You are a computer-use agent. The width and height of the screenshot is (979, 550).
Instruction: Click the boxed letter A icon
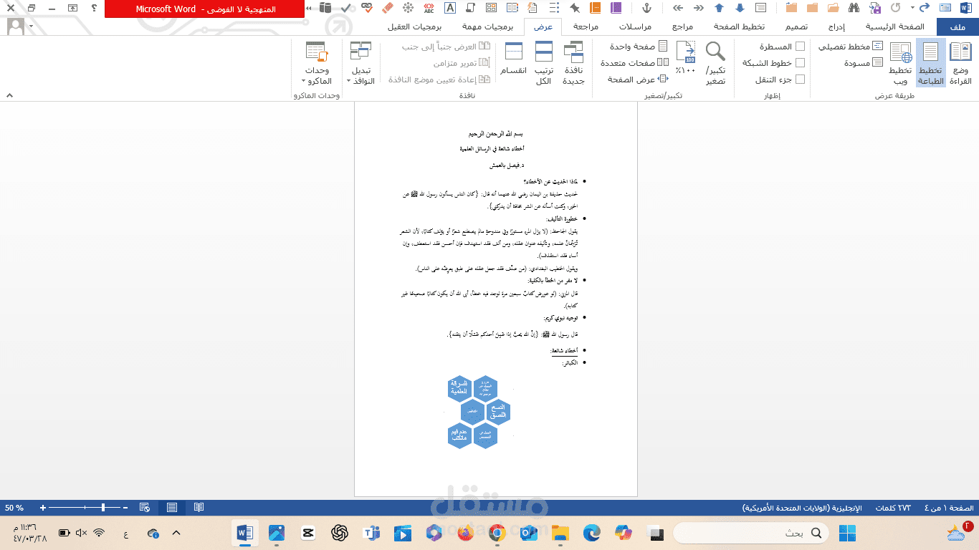450,8
